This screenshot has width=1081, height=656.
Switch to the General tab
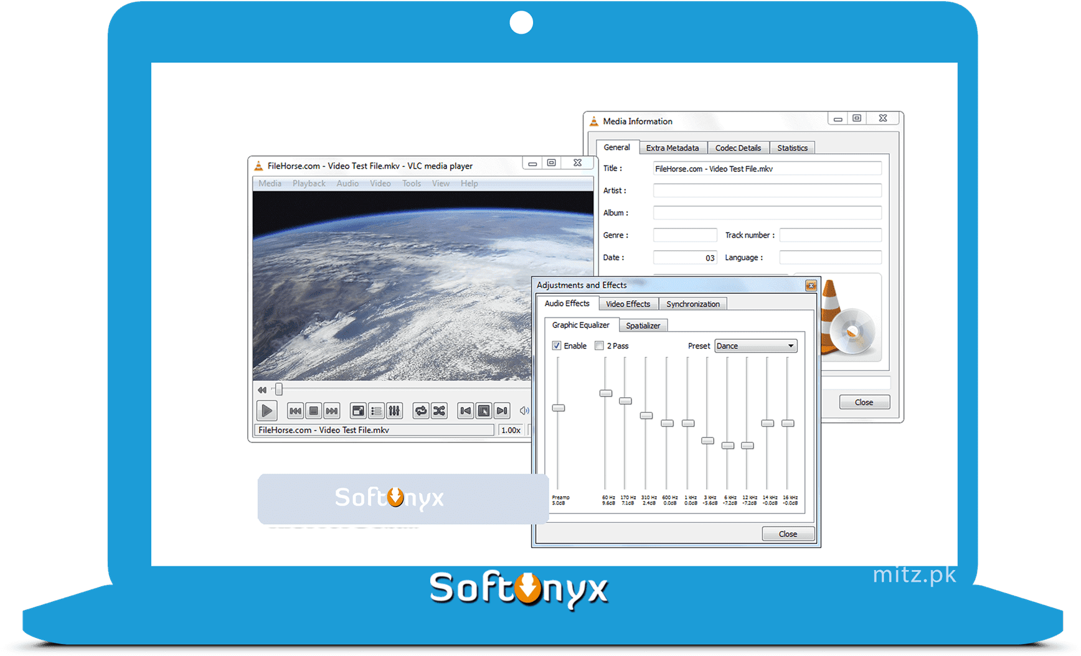coord(617,148)
